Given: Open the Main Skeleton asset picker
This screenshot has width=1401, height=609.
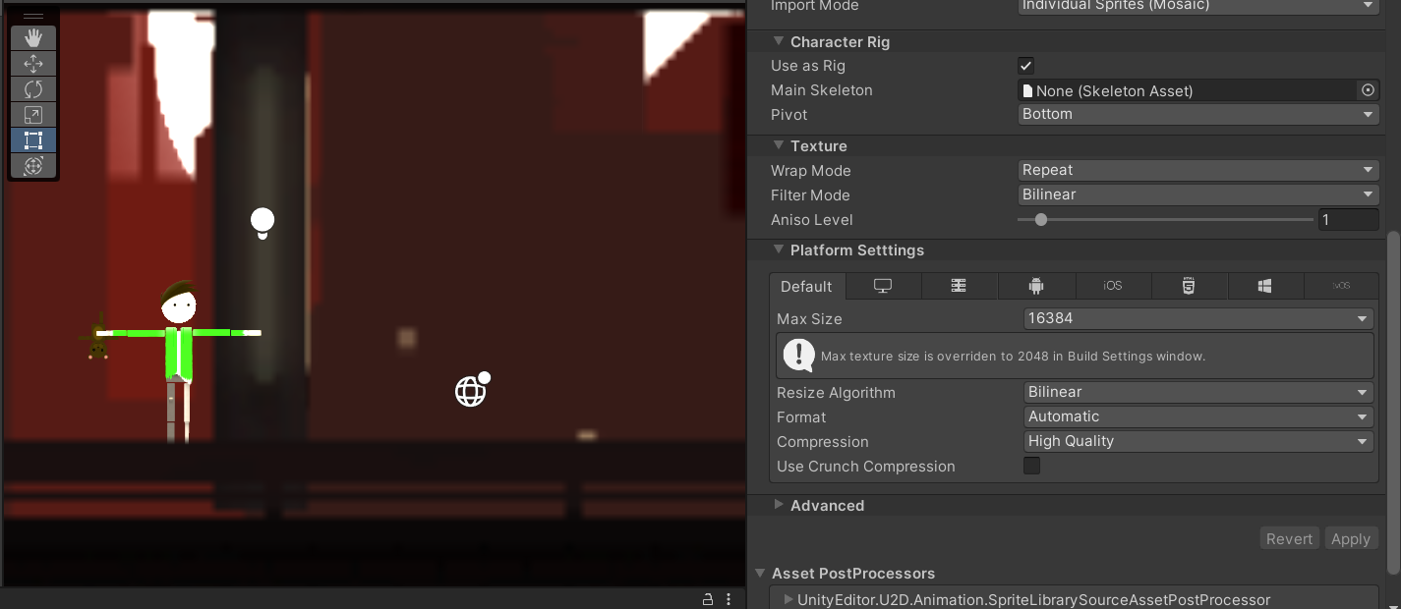Looking at the screenshot, I should click(x=1368, y=89).
